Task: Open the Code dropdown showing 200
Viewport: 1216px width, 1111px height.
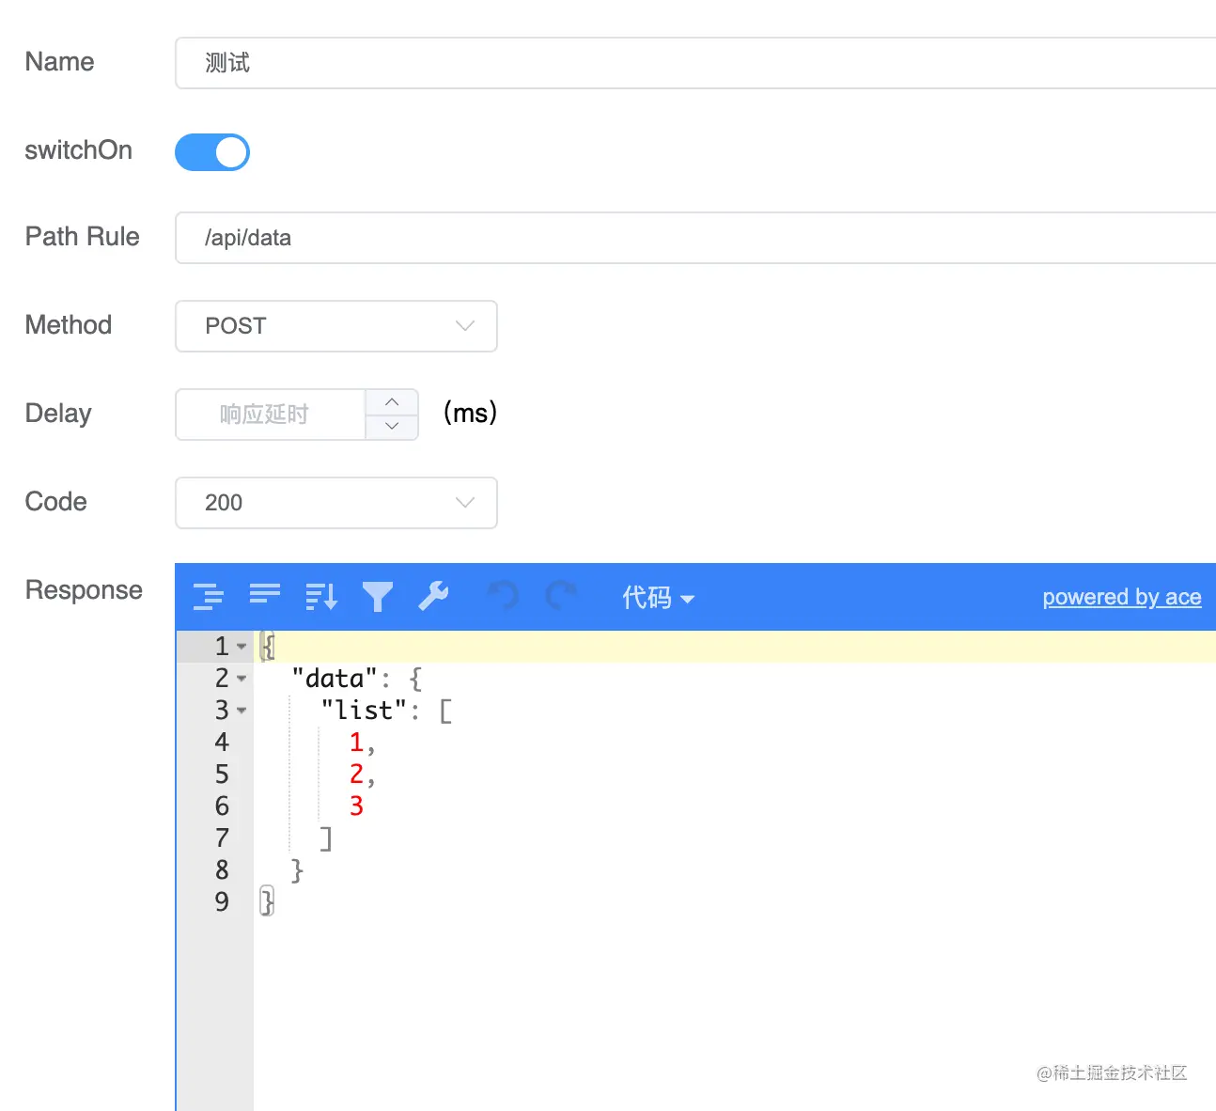Action: tap(336, 503)
